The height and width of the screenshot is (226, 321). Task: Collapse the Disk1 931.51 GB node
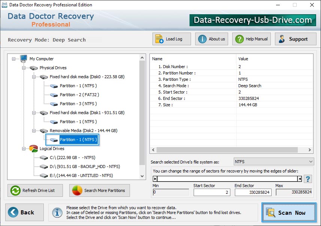point(34,113)
